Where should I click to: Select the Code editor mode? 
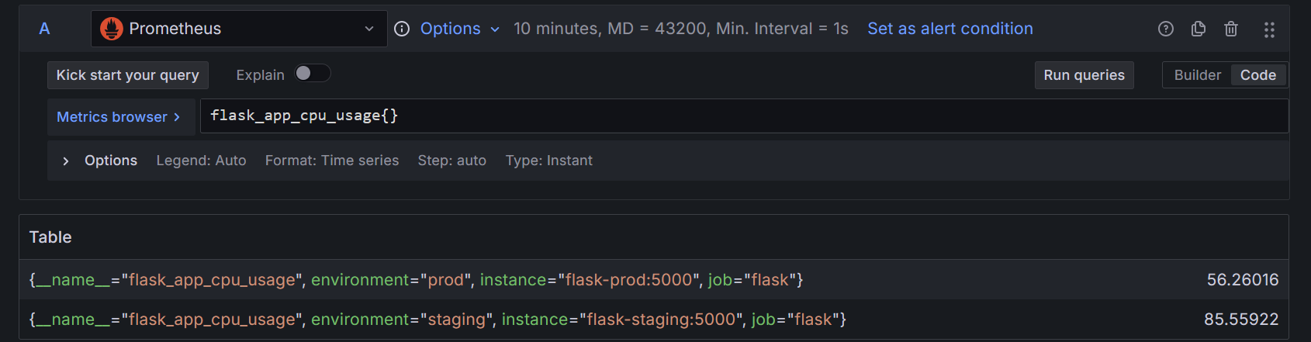1257,75
